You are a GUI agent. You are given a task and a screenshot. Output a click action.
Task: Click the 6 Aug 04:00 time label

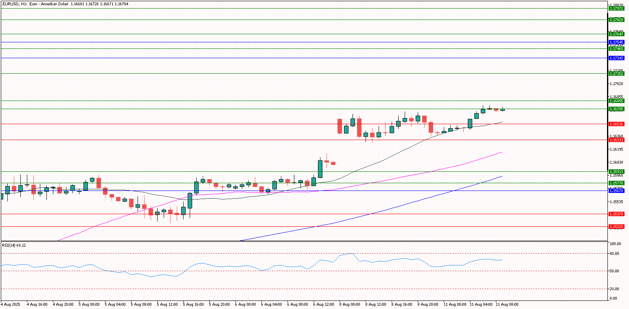click(x=271, y=304)
